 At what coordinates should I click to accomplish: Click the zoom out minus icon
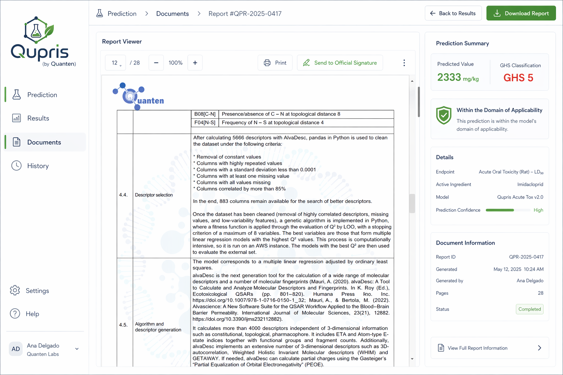click(x=156, y=63)
